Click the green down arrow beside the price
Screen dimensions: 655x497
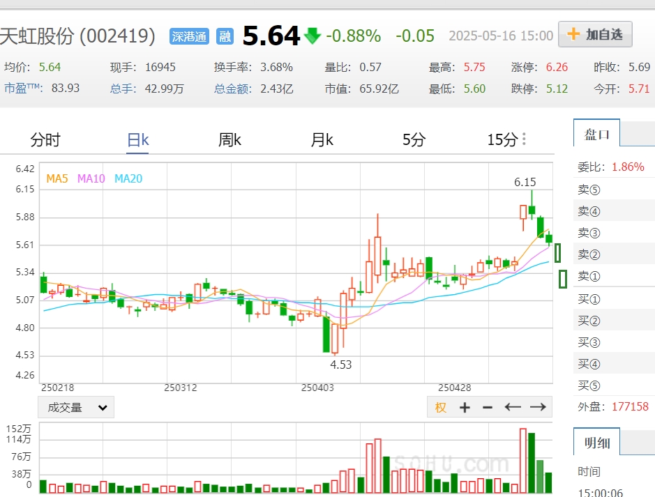tap(312, 36)
